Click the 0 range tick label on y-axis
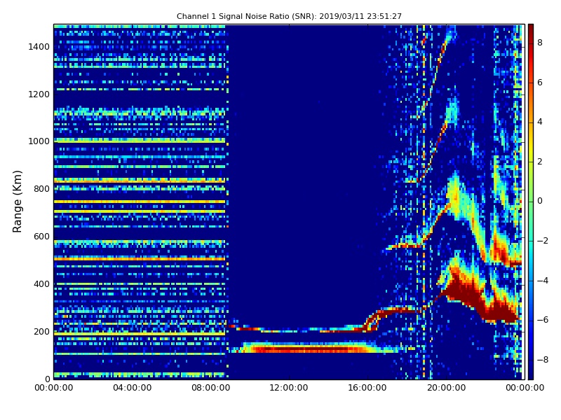 47,379
